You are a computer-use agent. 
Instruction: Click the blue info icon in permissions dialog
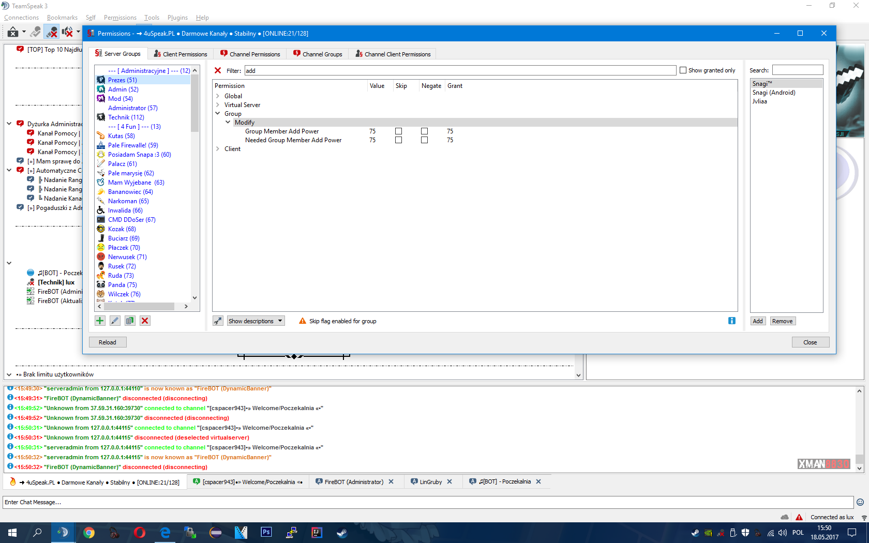click(x=731, y=321)
